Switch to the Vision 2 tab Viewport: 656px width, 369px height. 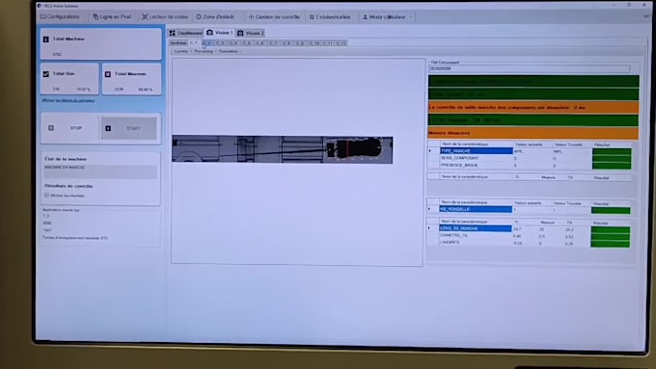point(251,33)
